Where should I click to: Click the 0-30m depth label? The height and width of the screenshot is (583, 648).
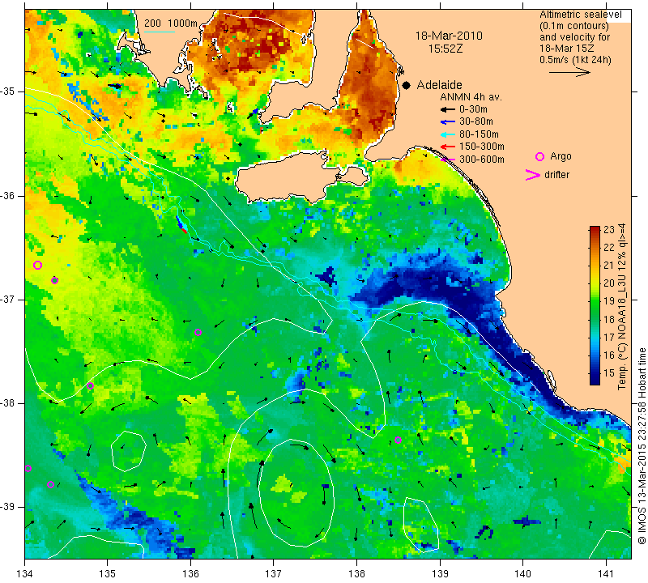[473, 109]
